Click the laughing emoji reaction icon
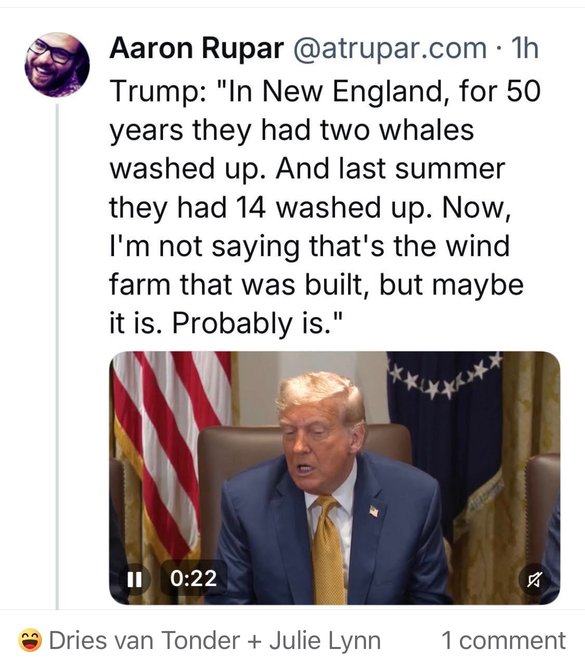The image size is (585, 660). [29, 640]
